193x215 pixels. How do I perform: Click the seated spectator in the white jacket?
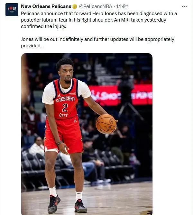coord(37,147)
